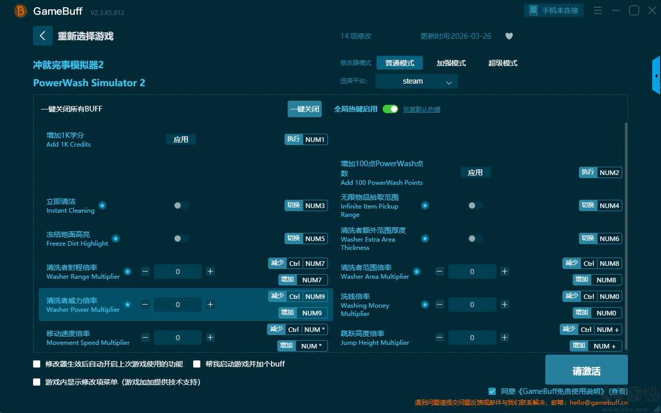Open the steam platform dropdown
Image resolution: width=661 pixels, height=413 pixels.
[417, 81]
